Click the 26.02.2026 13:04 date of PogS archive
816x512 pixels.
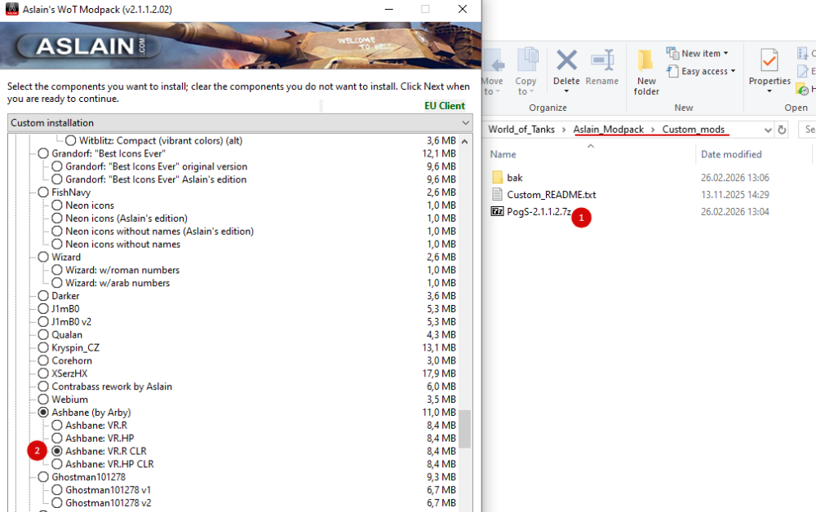point(735,211)
